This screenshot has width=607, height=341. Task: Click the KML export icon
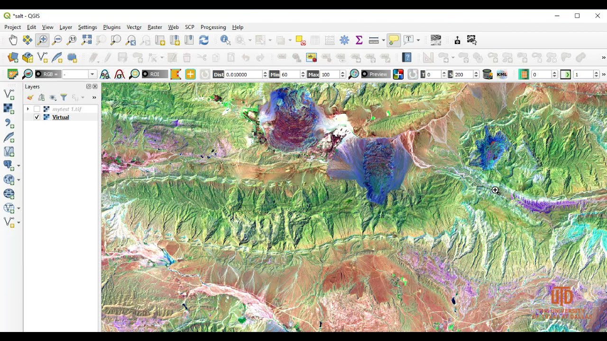click(x=502, y=74)
